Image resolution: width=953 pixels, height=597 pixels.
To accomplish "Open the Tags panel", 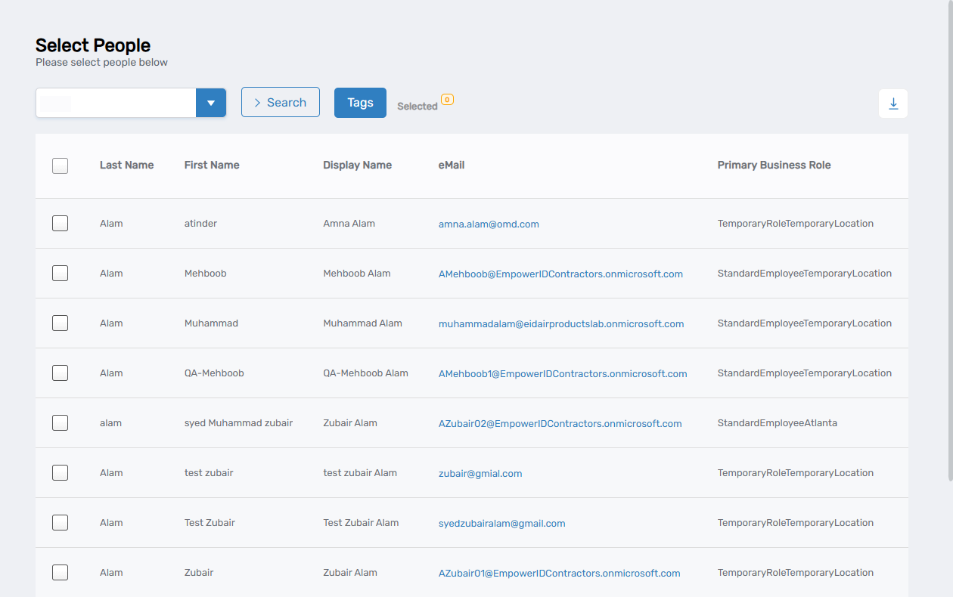I will point(360,102).
